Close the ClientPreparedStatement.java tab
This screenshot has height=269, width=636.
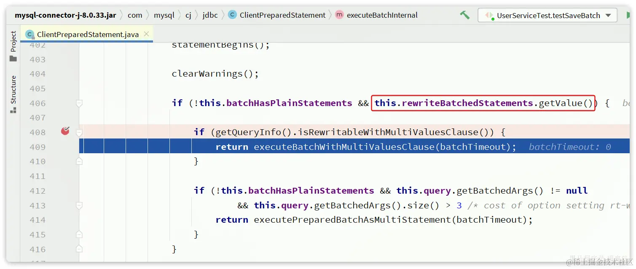[x=146, y=35]
